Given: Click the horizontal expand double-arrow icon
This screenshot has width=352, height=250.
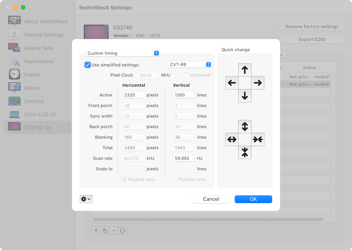Looking at the screenshot, I should [232, 139].
